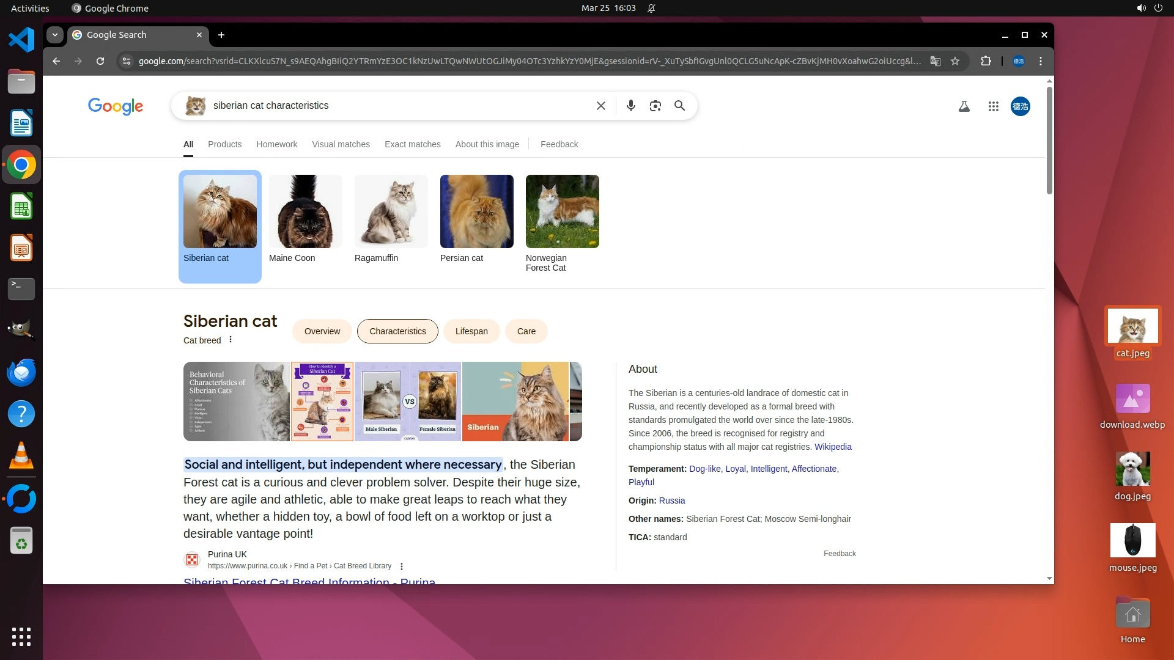Open Chrome extensions puzzle icon
The image size is (1174, 660).
click(986, 61)
